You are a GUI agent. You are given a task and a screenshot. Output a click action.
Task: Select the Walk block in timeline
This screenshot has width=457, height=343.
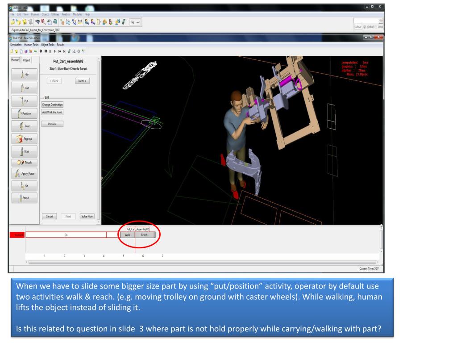[127, 235]
